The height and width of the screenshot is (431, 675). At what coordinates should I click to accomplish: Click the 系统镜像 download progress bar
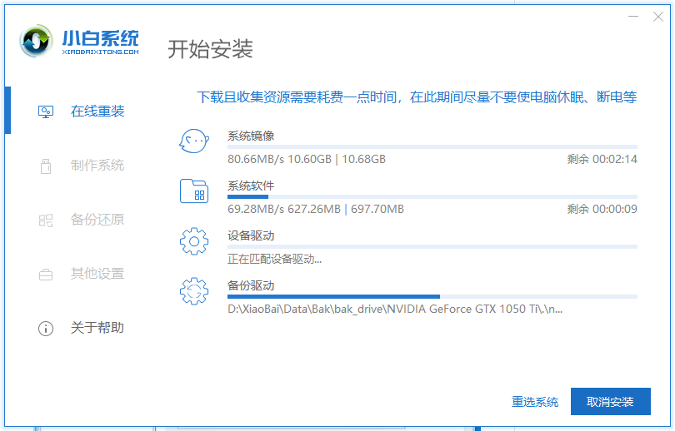[x=432, y=147]
